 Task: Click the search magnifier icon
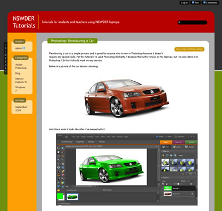(x=179, y=22)
